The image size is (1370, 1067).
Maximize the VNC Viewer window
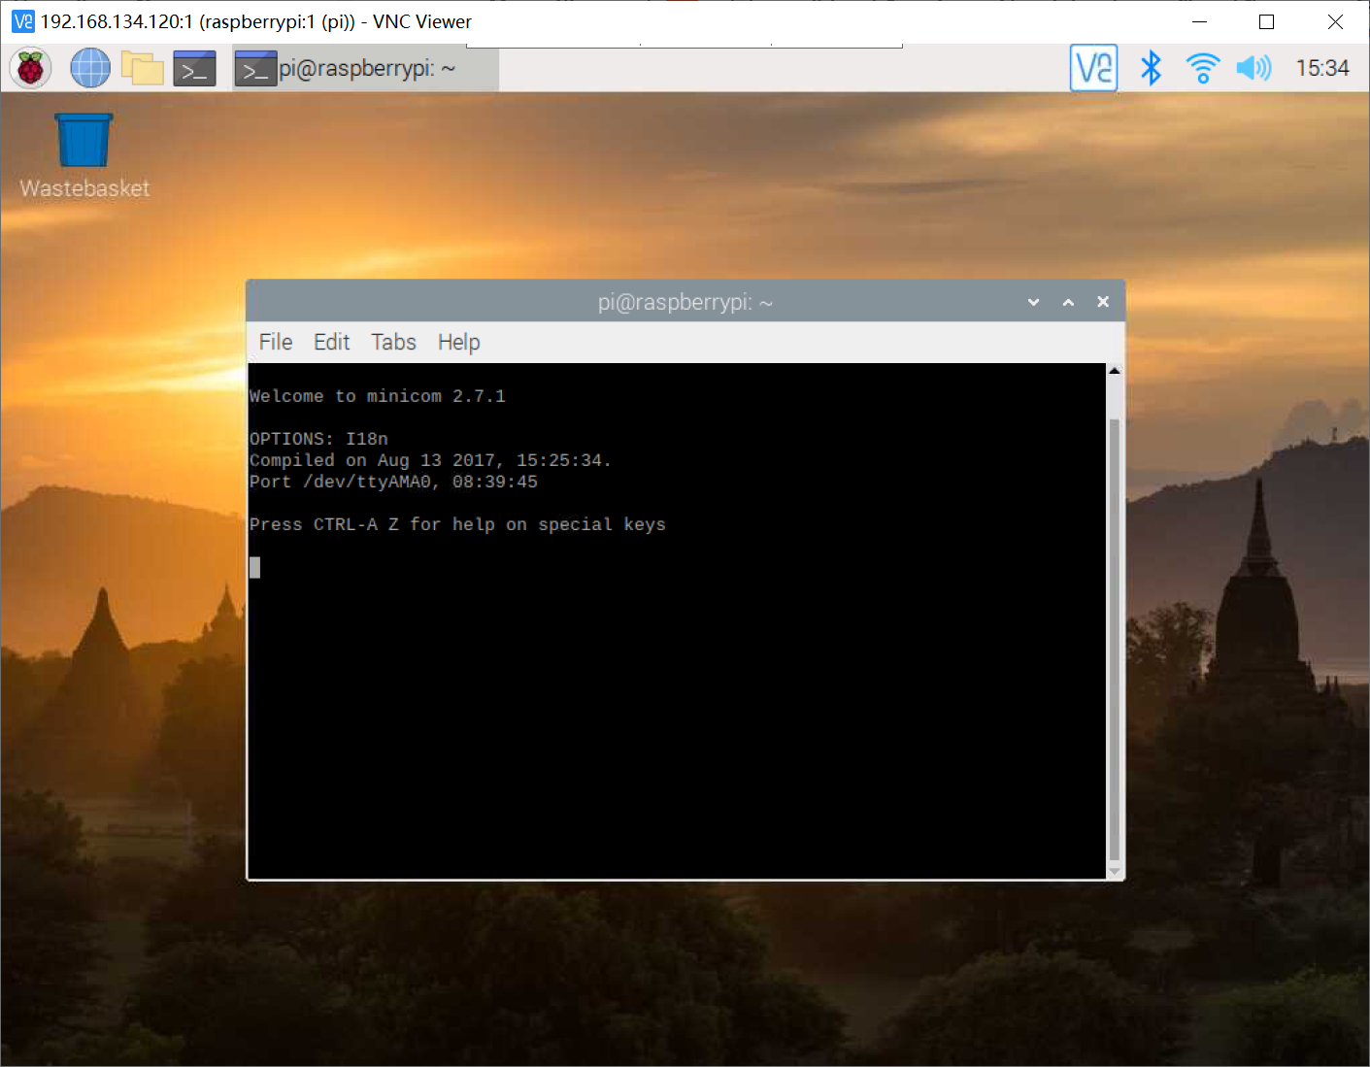pos(1266,21)
